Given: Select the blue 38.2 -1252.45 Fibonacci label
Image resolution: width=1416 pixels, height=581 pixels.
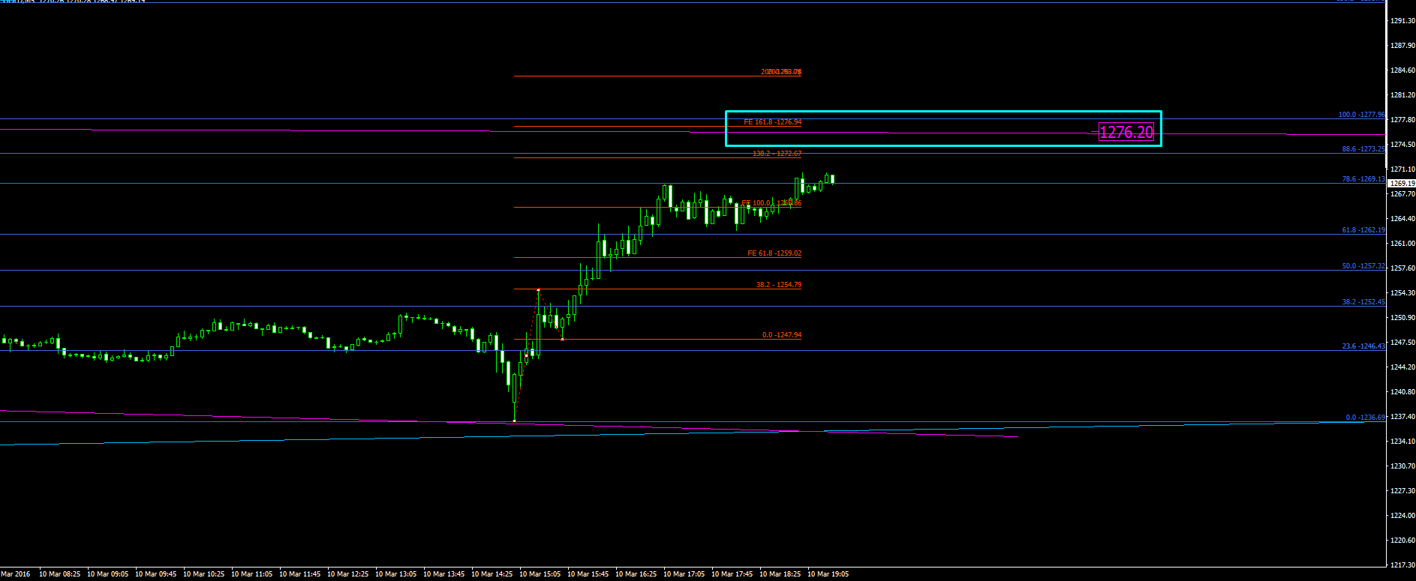Looking at the screenshot, I should (x=1363, y=302).
